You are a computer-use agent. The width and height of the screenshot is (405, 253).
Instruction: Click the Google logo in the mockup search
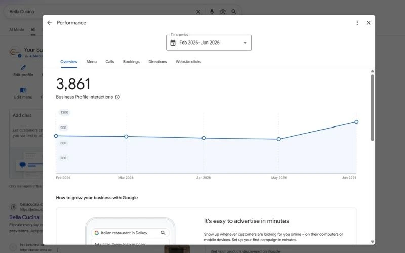point(97,233)
